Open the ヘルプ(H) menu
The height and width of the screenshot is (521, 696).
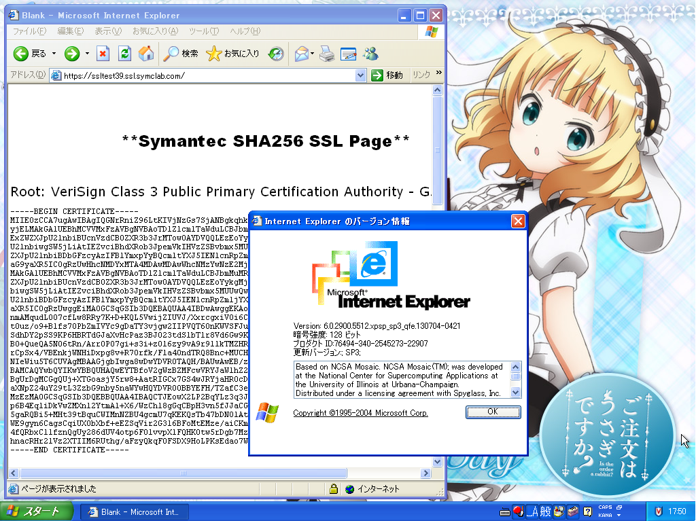(x=245, y=31)
